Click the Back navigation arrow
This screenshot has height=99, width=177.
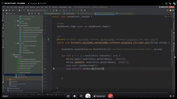[13, 10]
